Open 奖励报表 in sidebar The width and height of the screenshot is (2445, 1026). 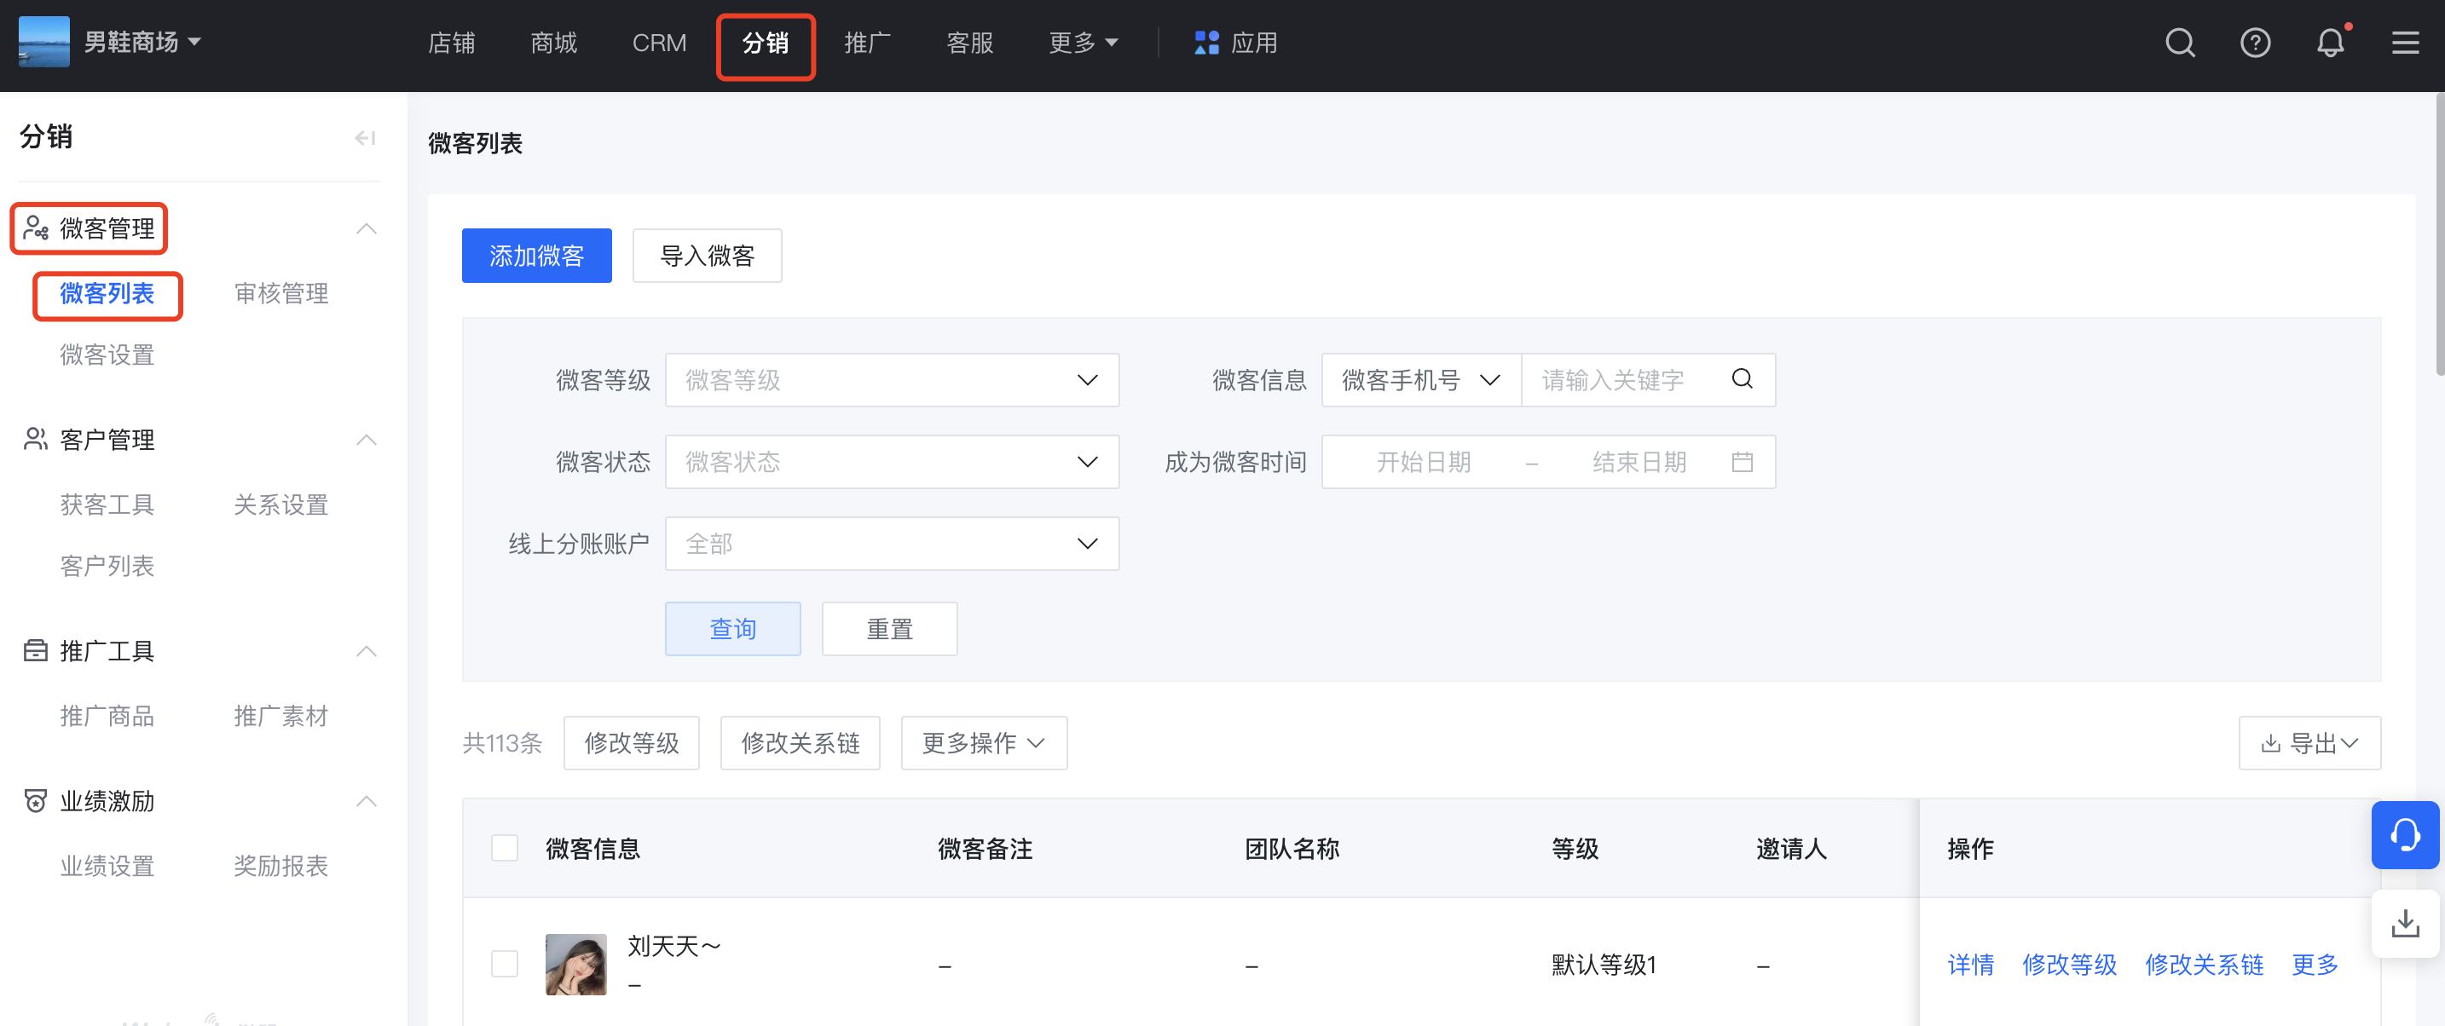[281, 867]
